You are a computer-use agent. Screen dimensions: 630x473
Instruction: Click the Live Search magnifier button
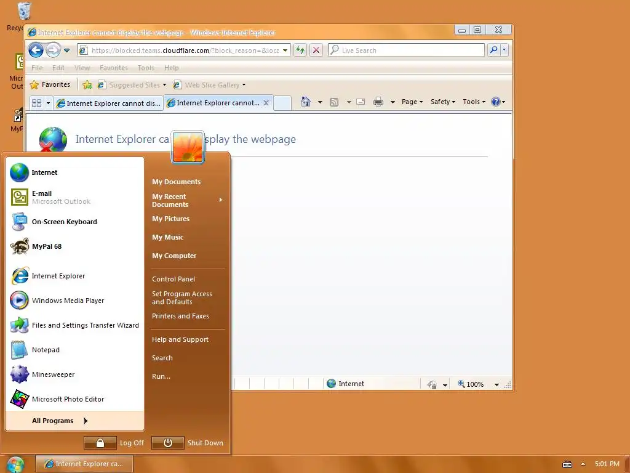(x=494, y=50)
